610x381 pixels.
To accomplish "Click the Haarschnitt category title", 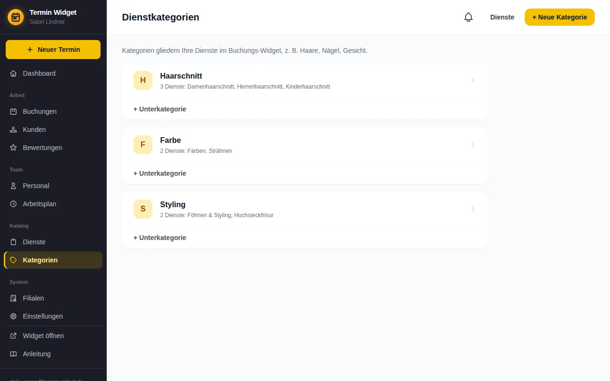I will [x=181, y=76].
